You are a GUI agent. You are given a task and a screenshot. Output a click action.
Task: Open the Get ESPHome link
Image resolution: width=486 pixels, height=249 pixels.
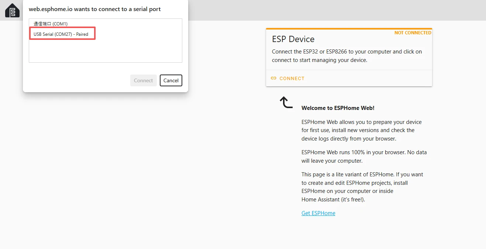click(x=318, y=213)
